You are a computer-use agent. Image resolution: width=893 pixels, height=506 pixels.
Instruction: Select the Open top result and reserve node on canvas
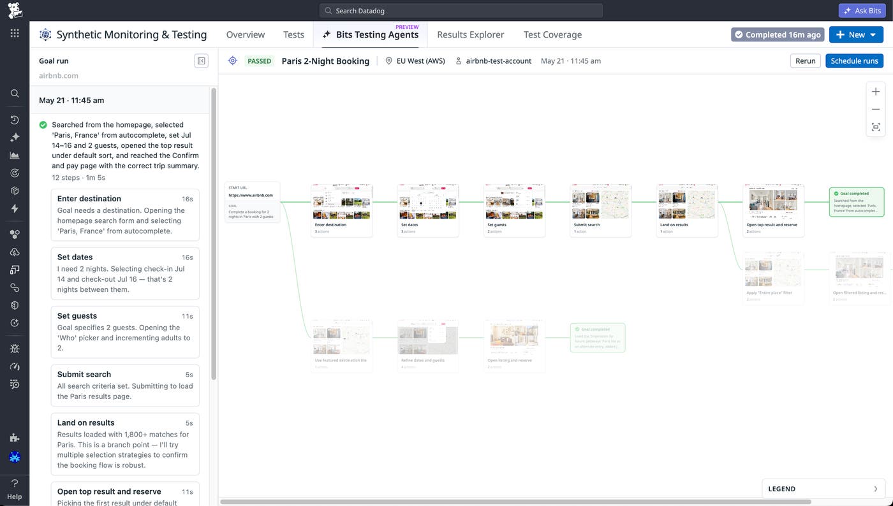click(x=773, y=210)
